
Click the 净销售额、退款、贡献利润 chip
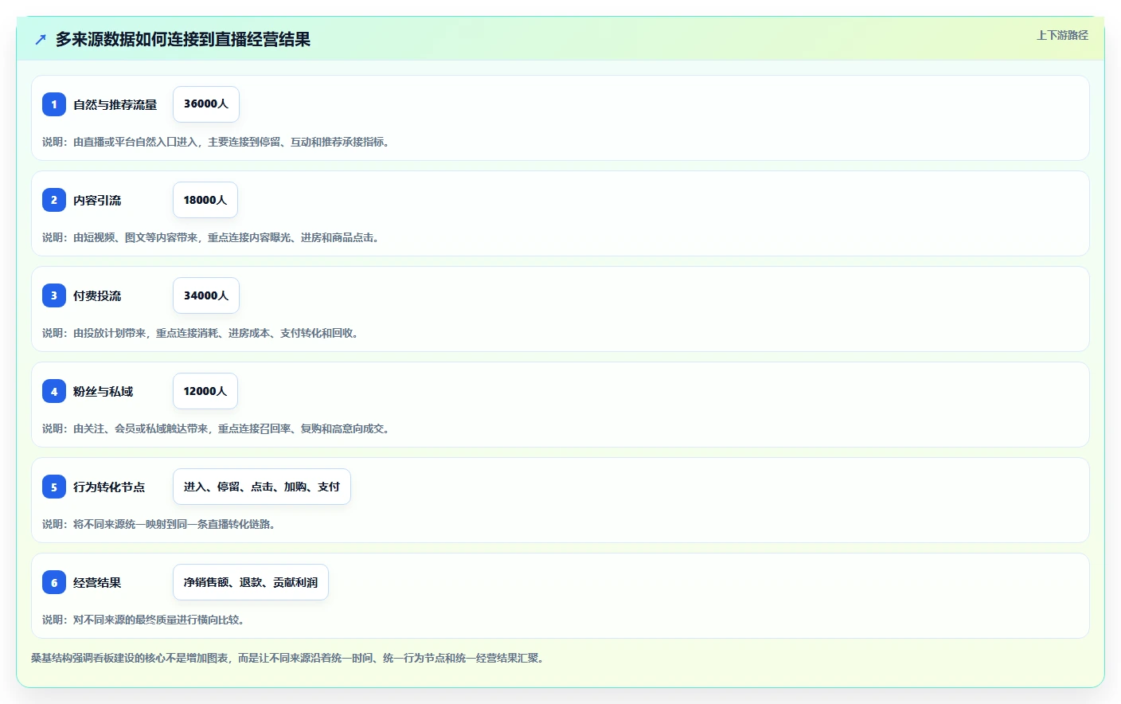click(x=251, y=582)
